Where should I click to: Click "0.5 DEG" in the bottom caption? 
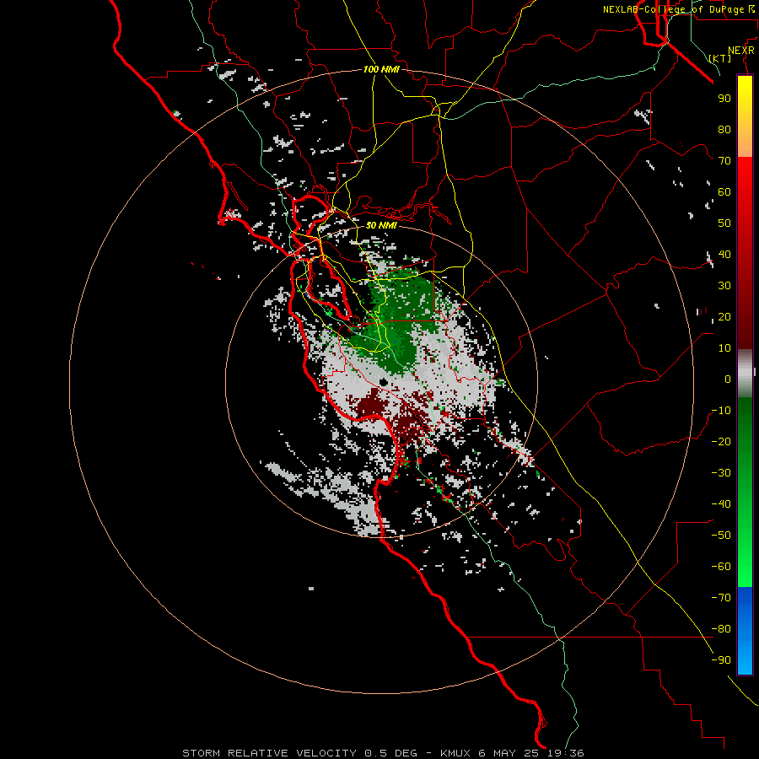[390, 753]
